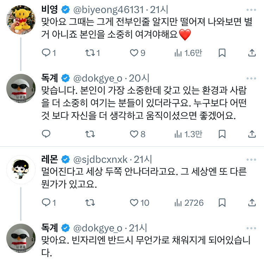The width and height of the screenshot is (264, 262).
Task: Reply to 독계's 20시 tweet
Action: click(47, 134)
